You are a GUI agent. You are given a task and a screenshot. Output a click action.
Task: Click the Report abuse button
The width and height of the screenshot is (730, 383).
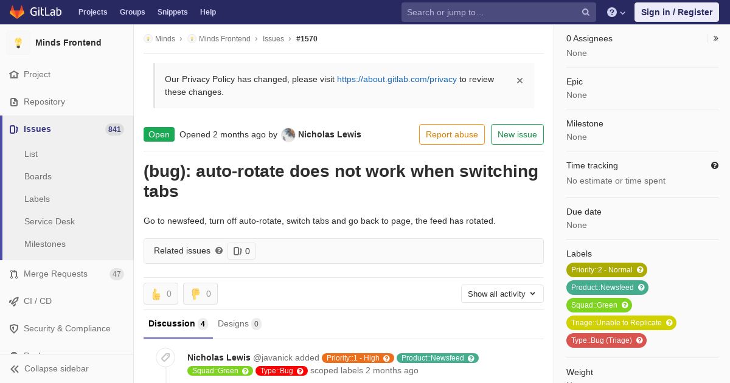coord(452,134)
